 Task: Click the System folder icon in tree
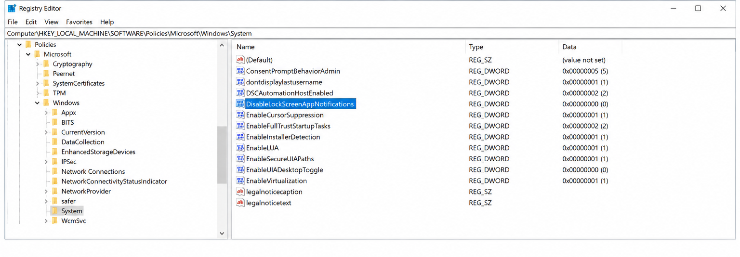click(55, 211)
